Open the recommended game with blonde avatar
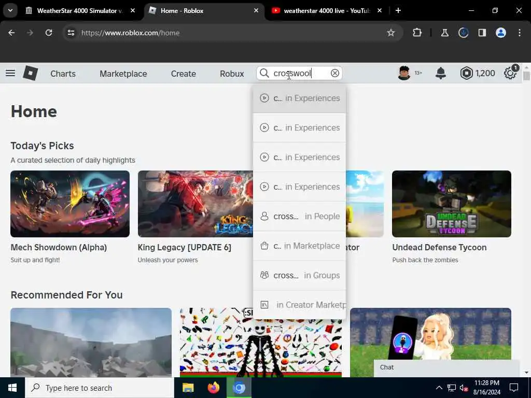This screenshot has height=398, width=531. 430,342
